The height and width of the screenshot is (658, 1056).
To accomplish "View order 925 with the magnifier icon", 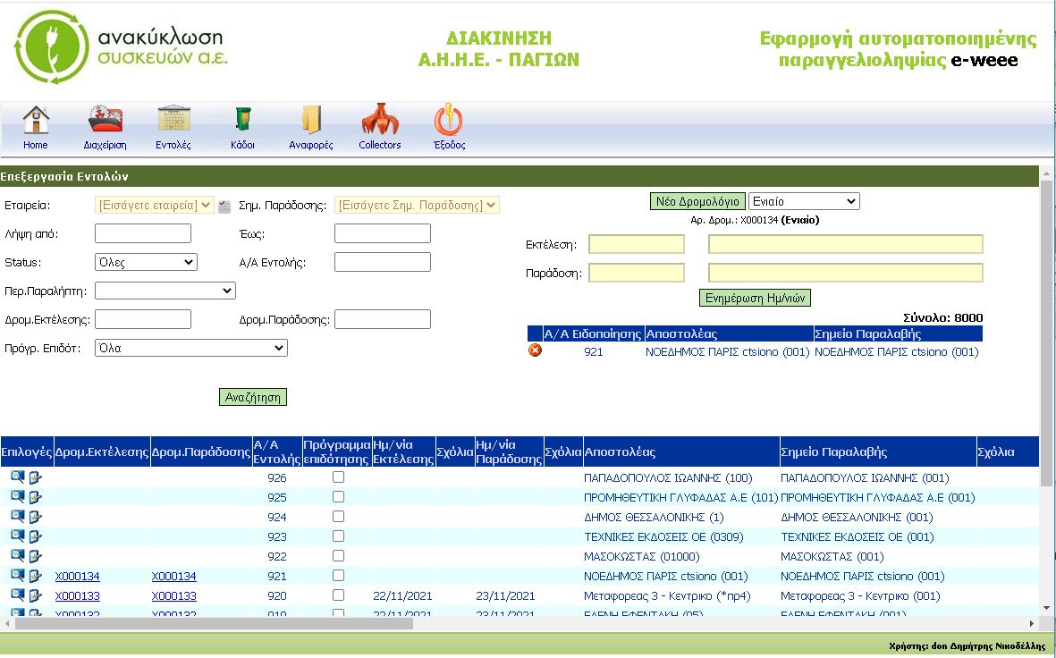I will (18, 497).
